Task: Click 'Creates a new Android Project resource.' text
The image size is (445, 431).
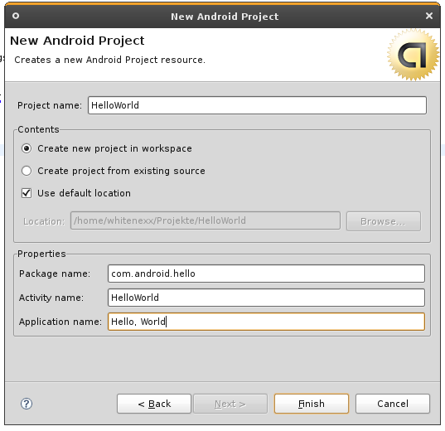Action: tap(109, 60)
